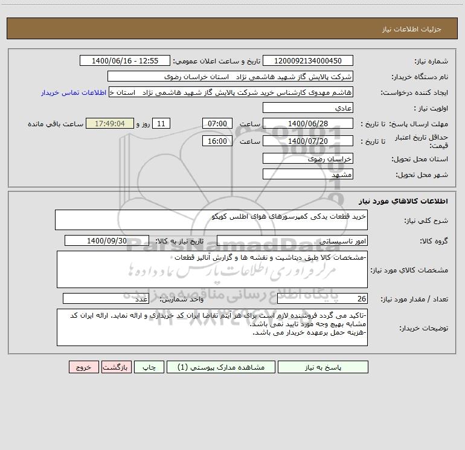The width and height of the screenshot is (465, 450).
Task: Click the 'نام دستگاه خریدار:' label
Action: click(x=420, y=77)
